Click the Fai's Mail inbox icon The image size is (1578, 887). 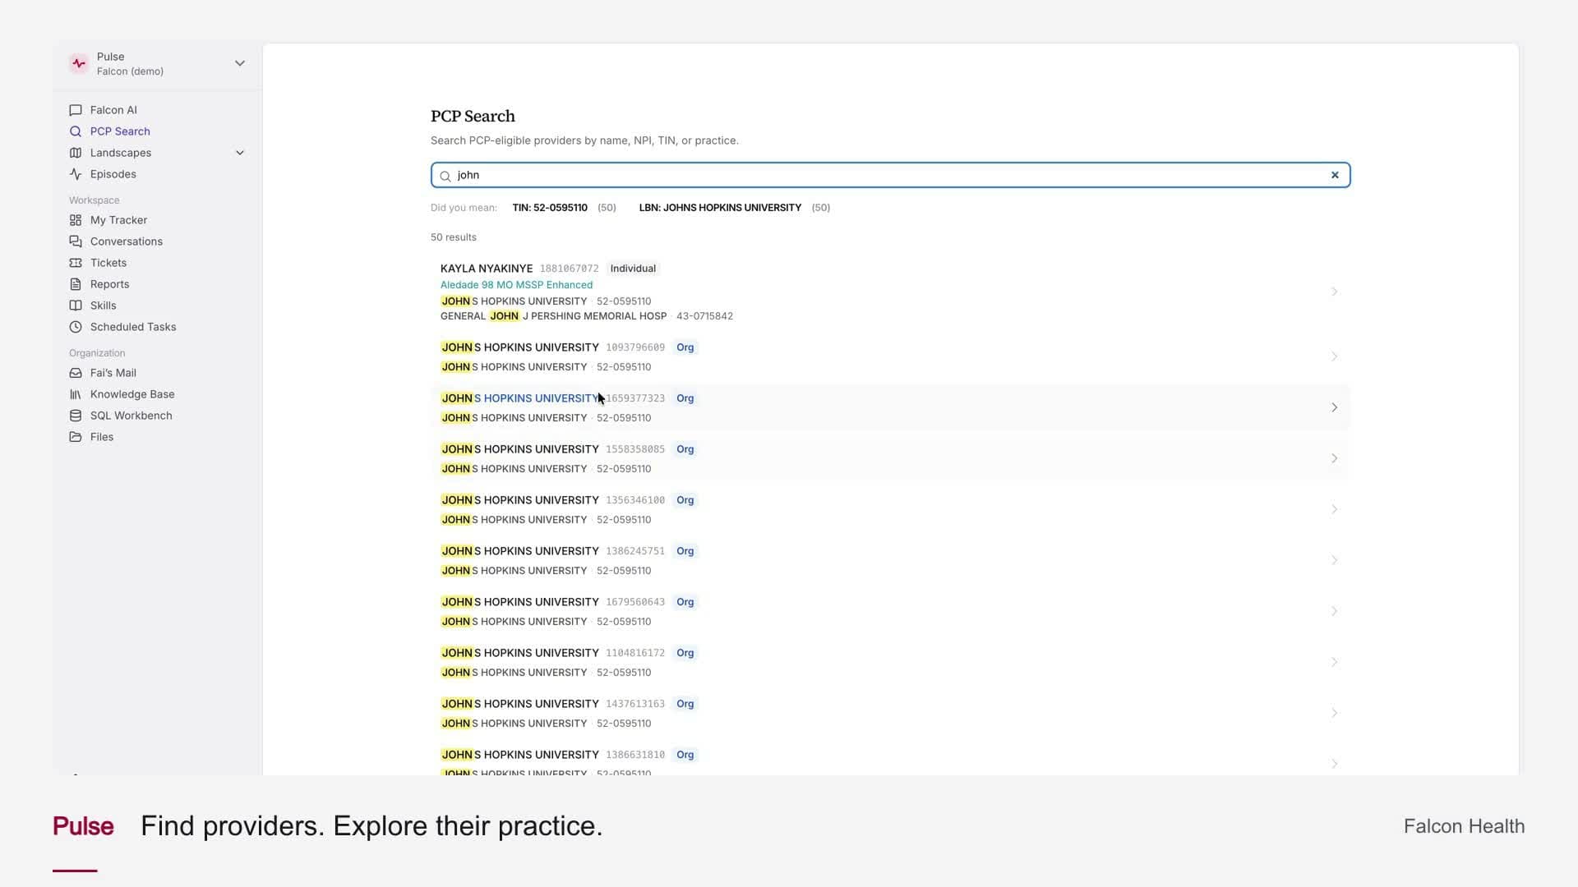pyautogui.click(x=76, y=373)
